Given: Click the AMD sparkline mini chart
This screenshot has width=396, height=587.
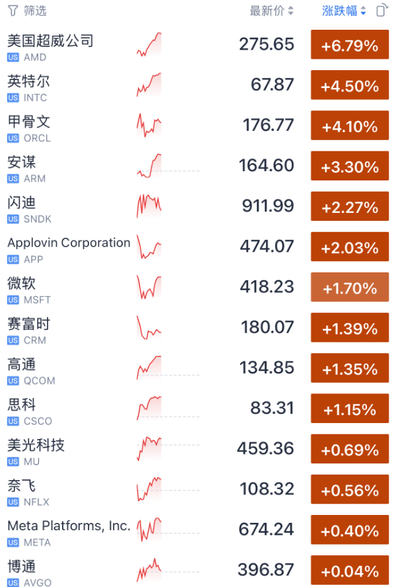Looking at the screenshot, I should (x=148, y=42).
